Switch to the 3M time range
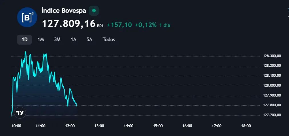The height and width of the screenshot is (136, 289). click(57, 39)
